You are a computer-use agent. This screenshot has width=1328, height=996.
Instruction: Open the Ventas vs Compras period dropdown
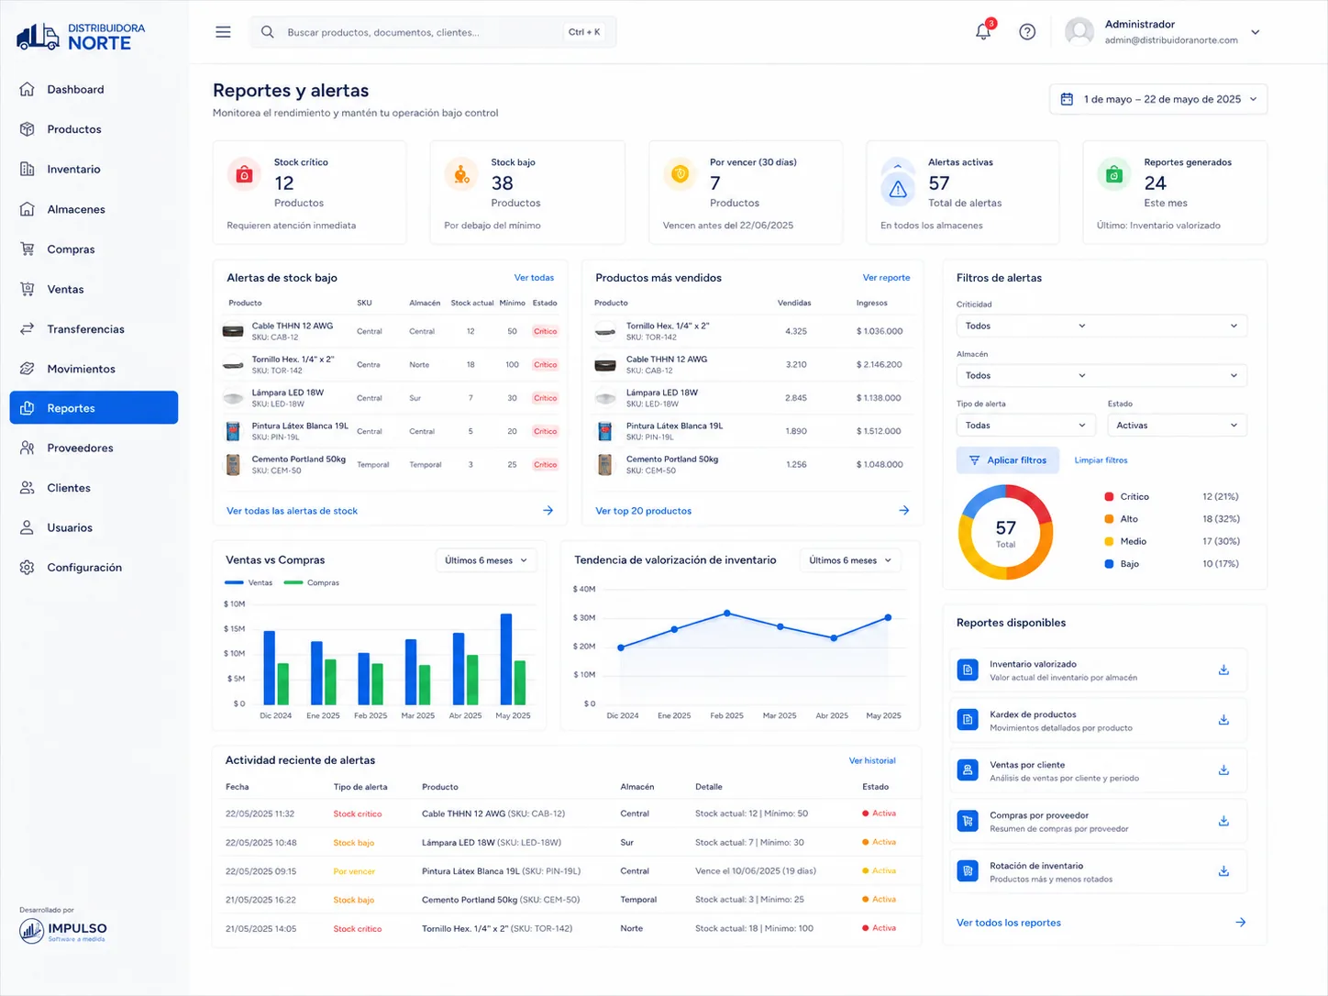coord(485,560)
